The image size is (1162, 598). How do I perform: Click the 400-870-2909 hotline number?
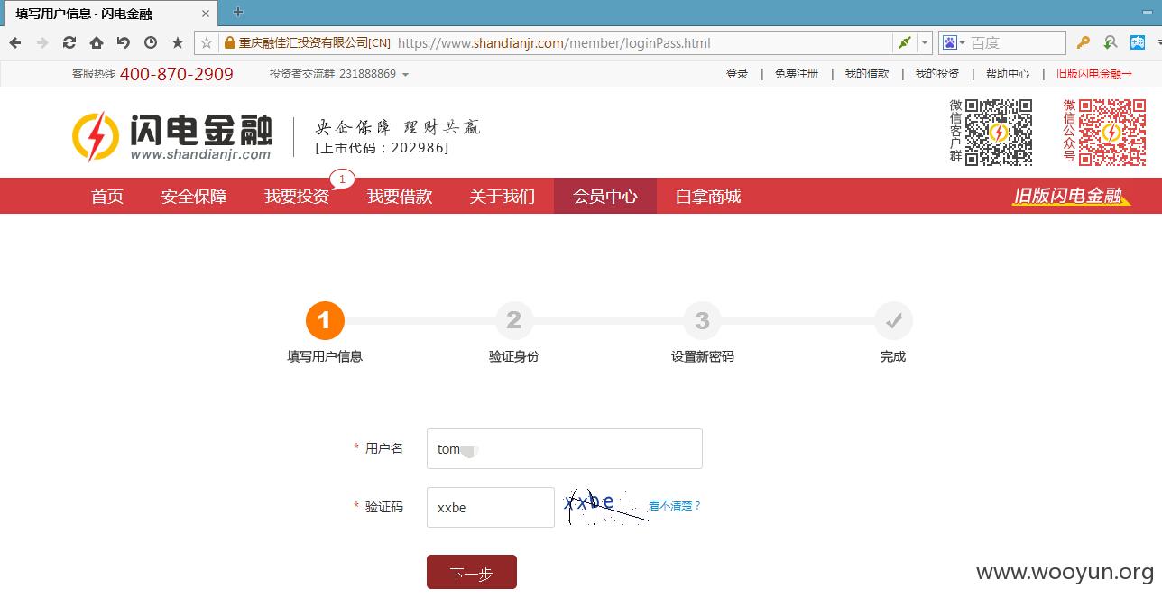tap(177, 74)
